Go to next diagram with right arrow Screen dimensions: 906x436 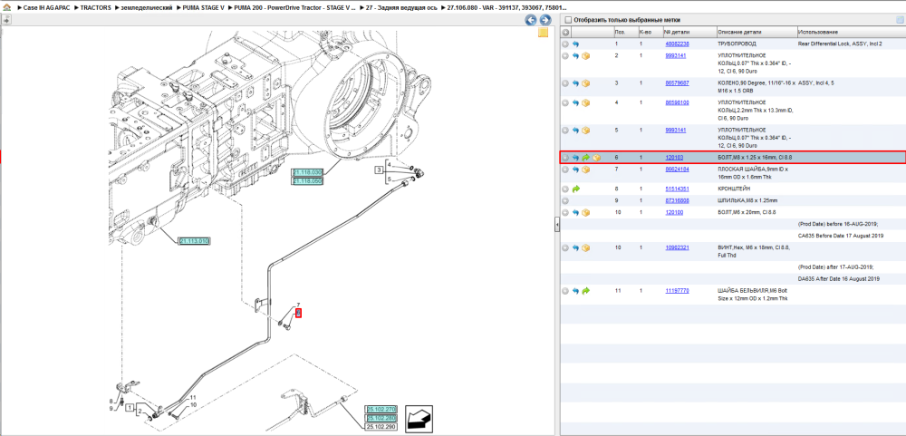tap(545, 20)
